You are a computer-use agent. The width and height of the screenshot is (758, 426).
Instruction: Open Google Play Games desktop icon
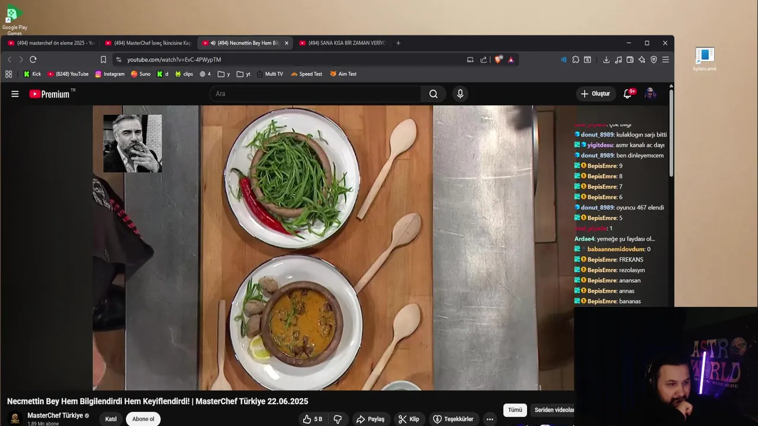coord(14,20)
